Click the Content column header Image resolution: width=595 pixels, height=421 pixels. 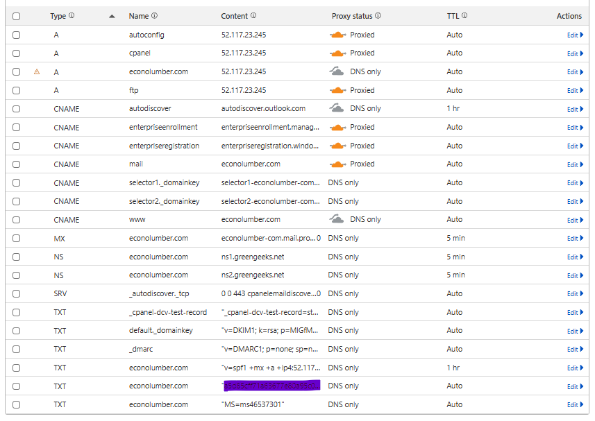234,16
